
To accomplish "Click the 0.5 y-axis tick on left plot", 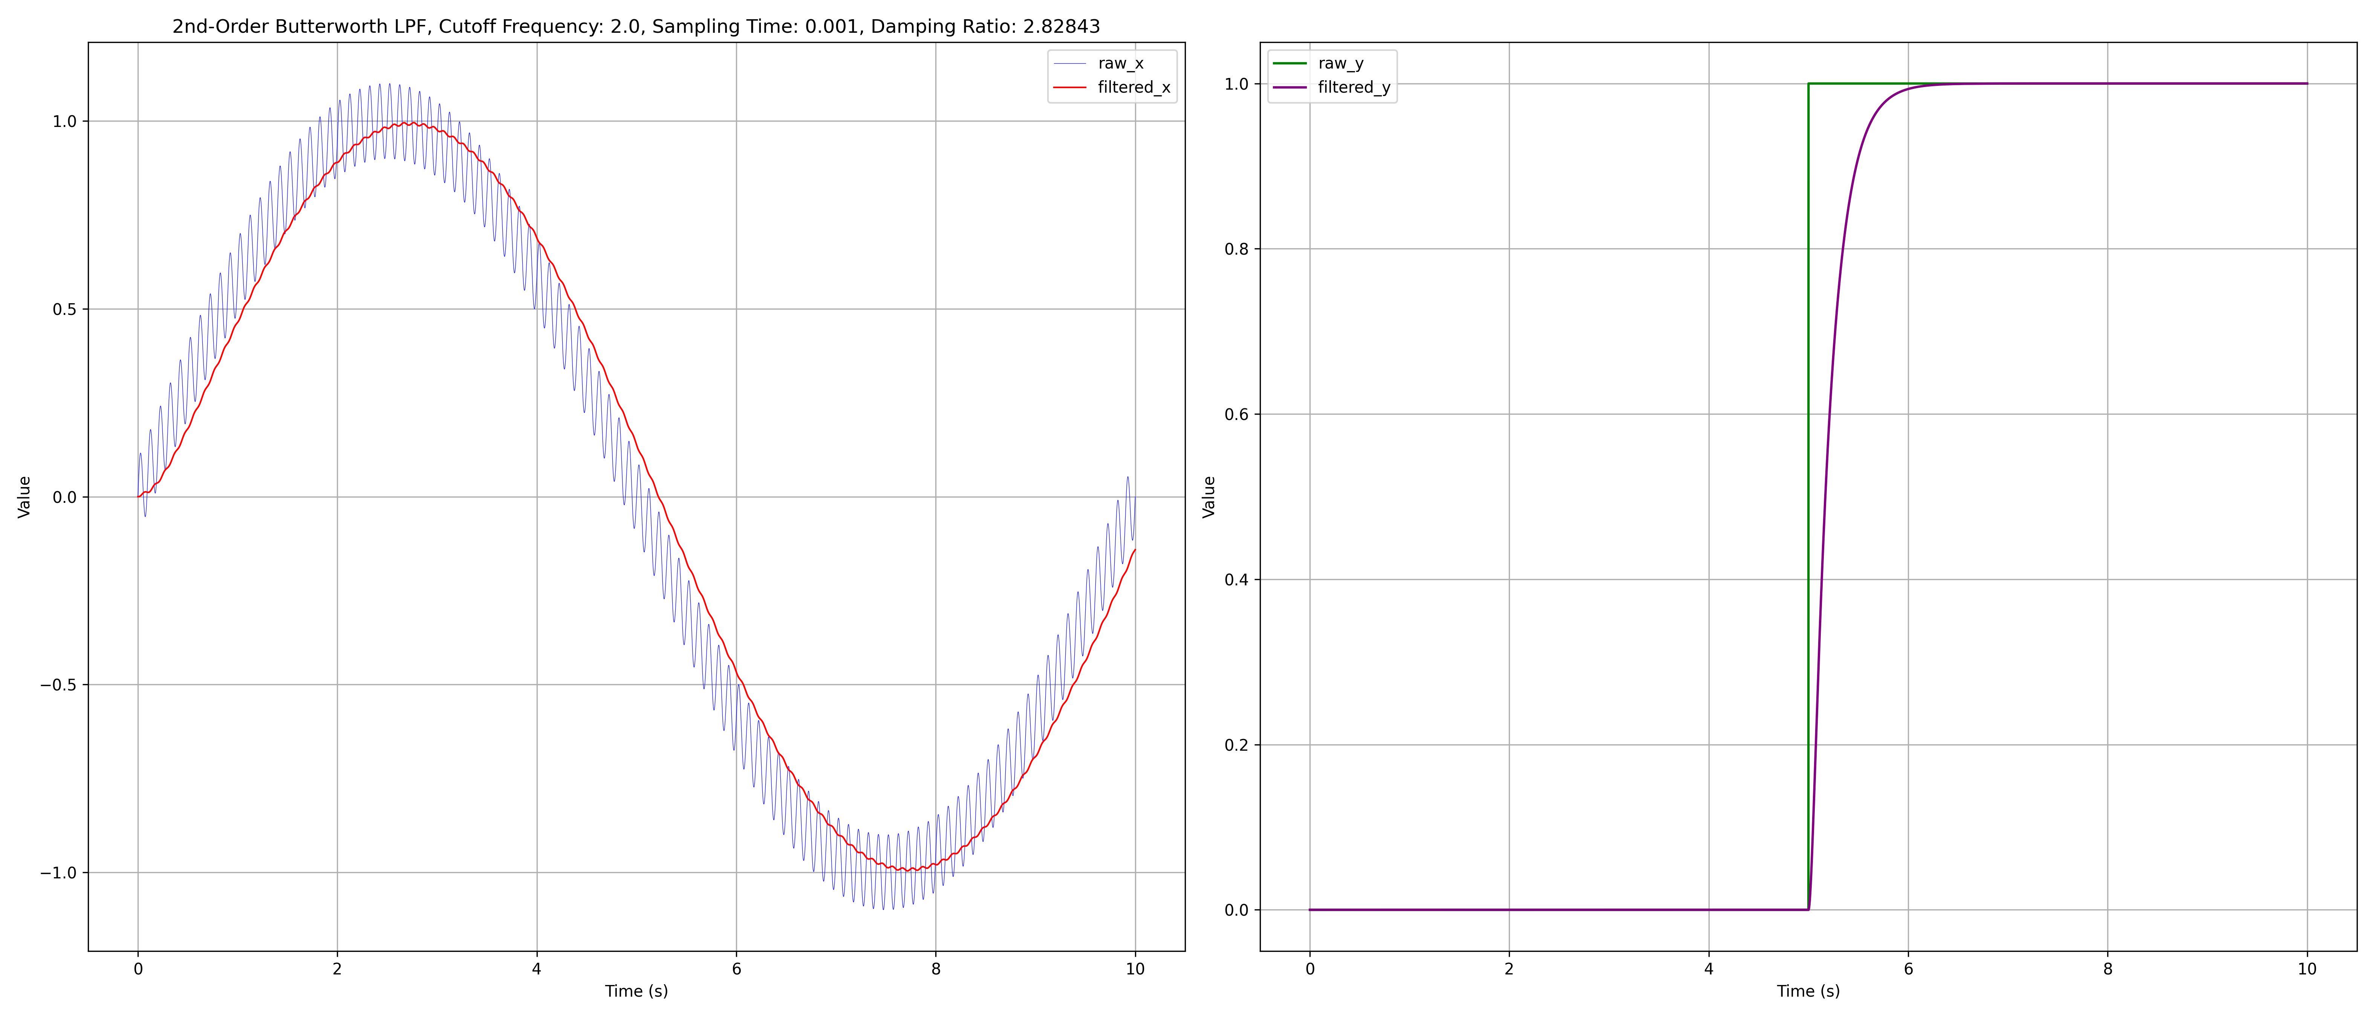I will 64,310.
